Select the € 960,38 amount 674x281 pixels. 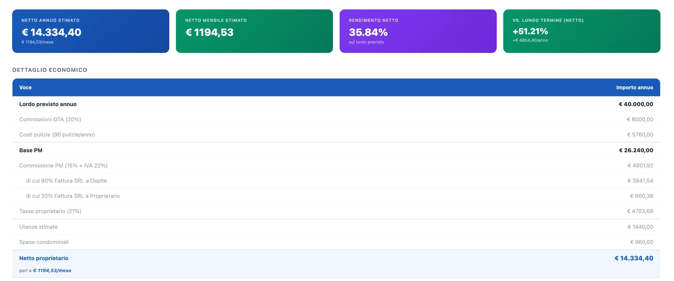pos(642,196)
